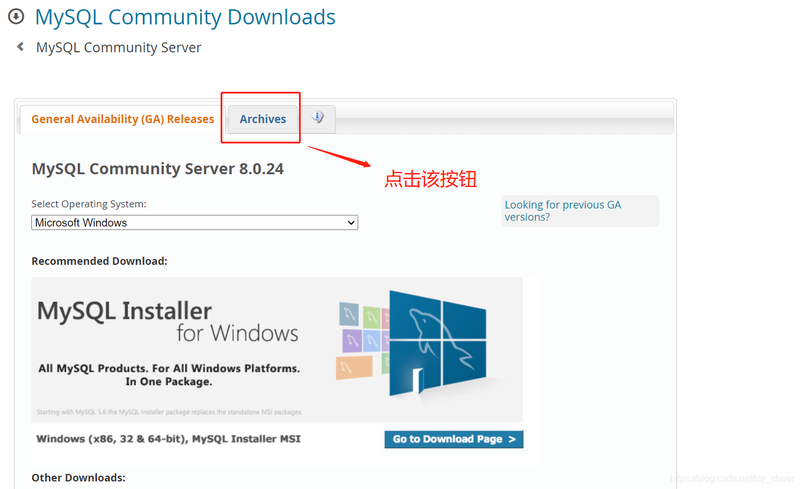The image size is (800, 489).
Task: Click the Select Operating System label
Action: [89, 204]
